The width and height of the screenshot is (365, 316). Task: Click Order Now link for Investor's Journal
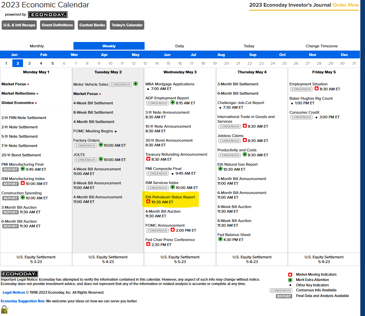tap(346, 5)
